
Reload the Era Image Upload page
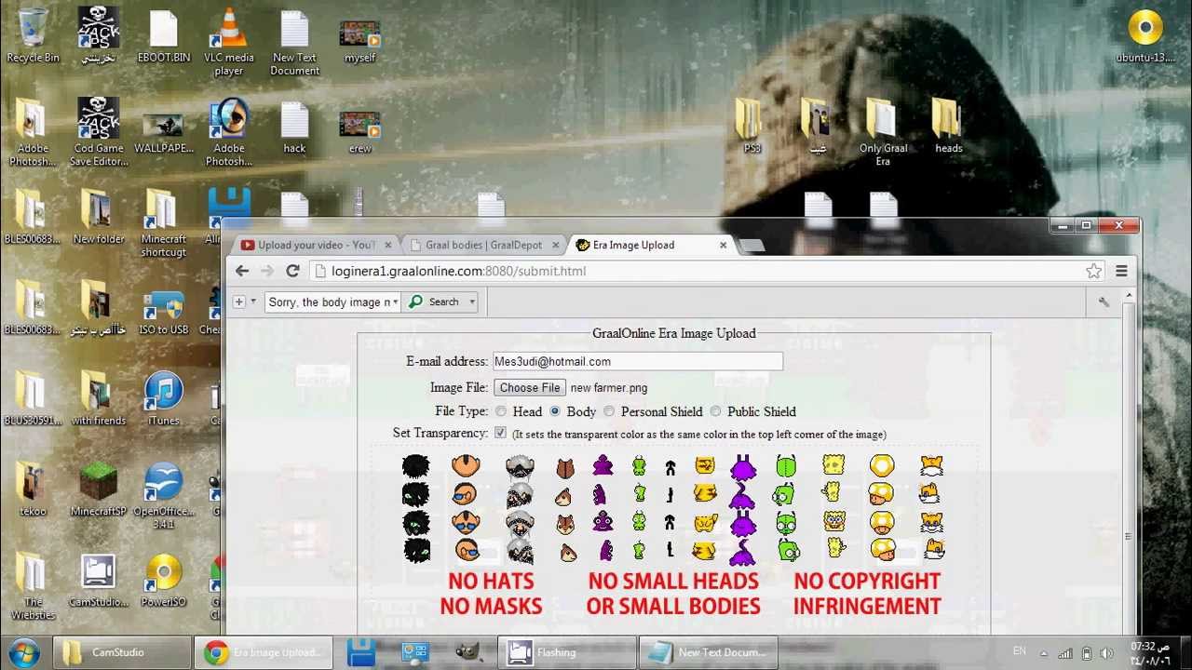[292, 271]
